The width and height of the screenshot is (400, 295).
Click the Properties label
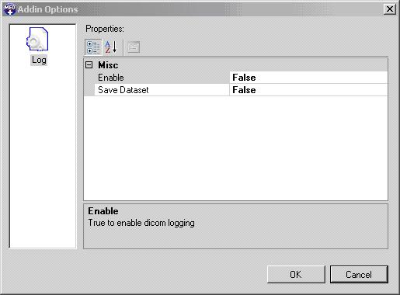pos(105,29)
